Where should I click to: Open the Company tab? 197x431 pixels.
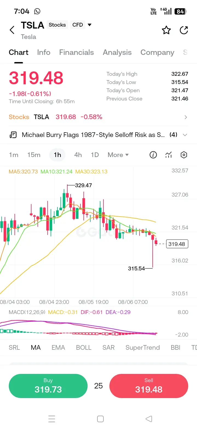(157, 52)
